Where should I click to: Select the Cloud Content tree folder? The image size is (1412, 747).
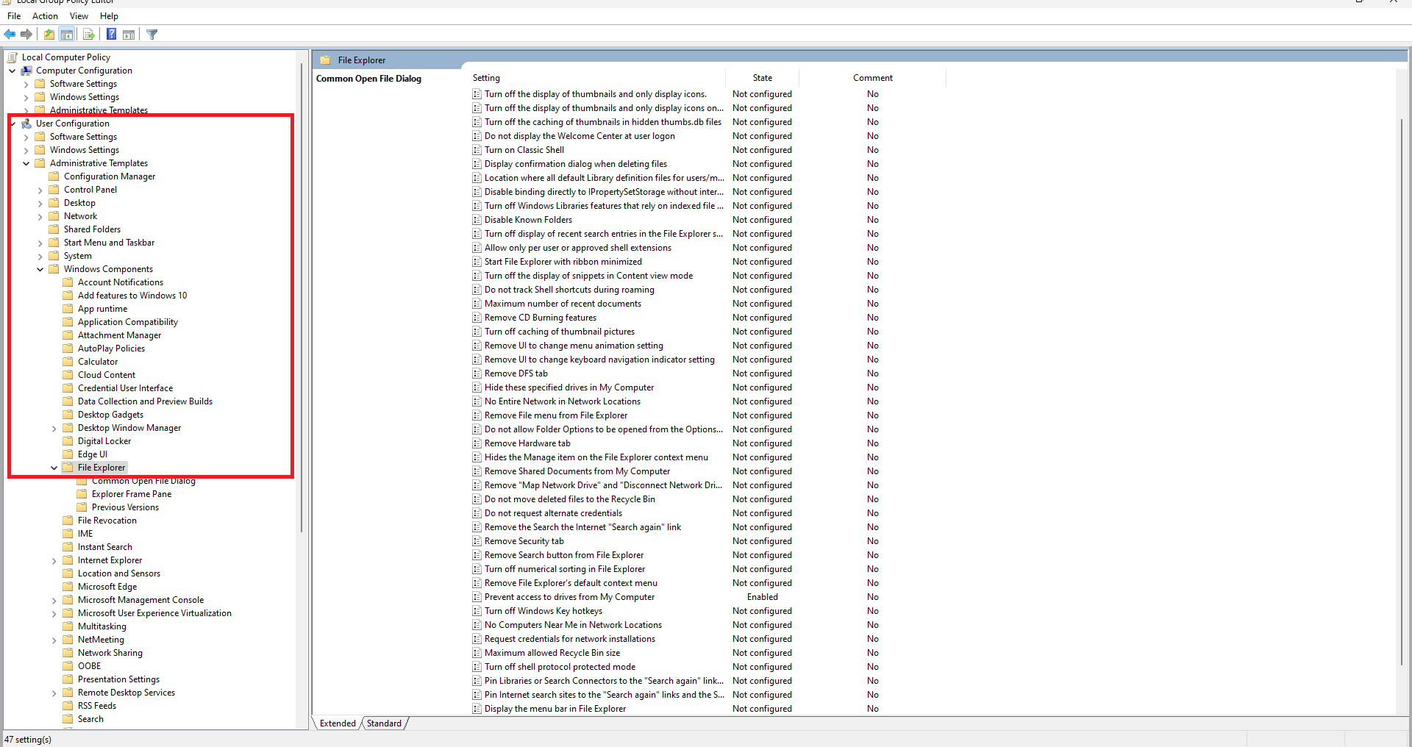[x=107, y=375]
